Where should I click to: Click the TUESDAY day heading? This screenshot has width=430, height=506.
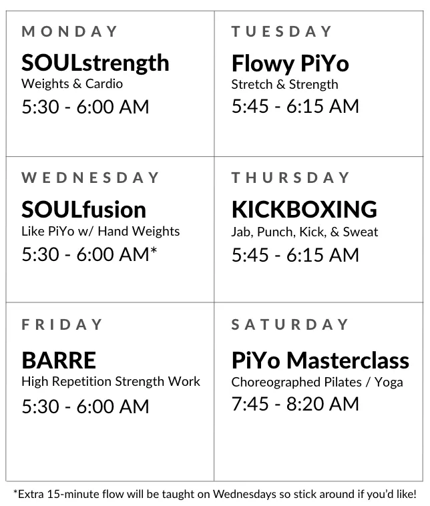tap(282, 31)
